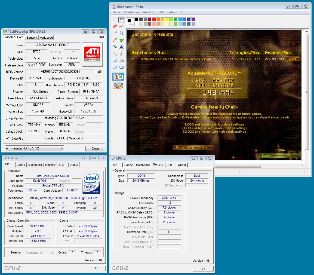Pick the straight Line tool
The image size is (314, 275).
(x=115, y=54)
